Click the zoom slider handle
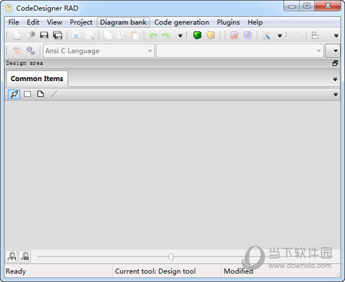345x282 pixels. (x=171, y=257)
